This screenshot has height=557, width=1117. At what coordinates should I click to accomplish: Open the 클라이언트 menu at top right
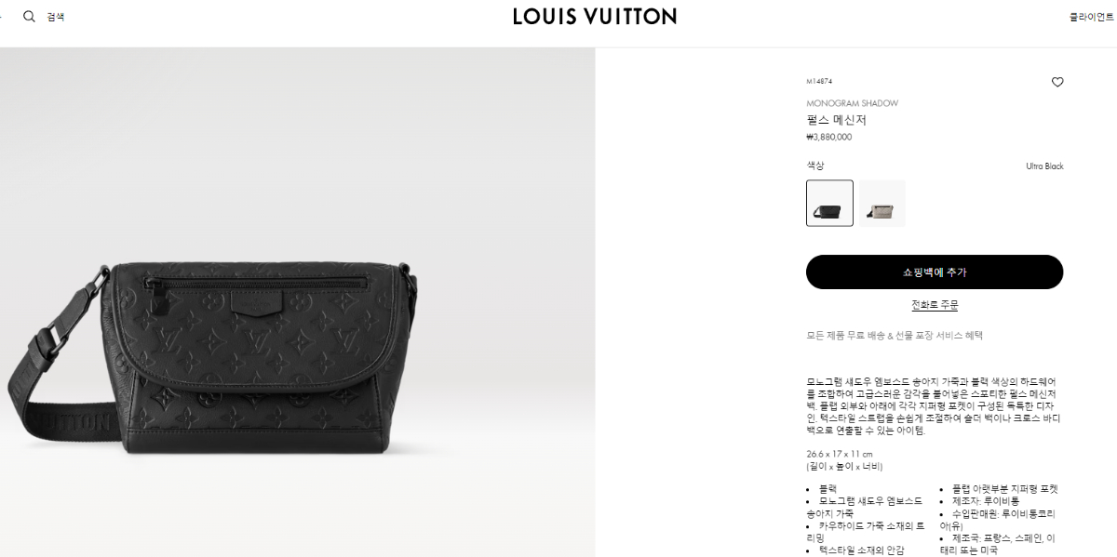pos(1092,17)
